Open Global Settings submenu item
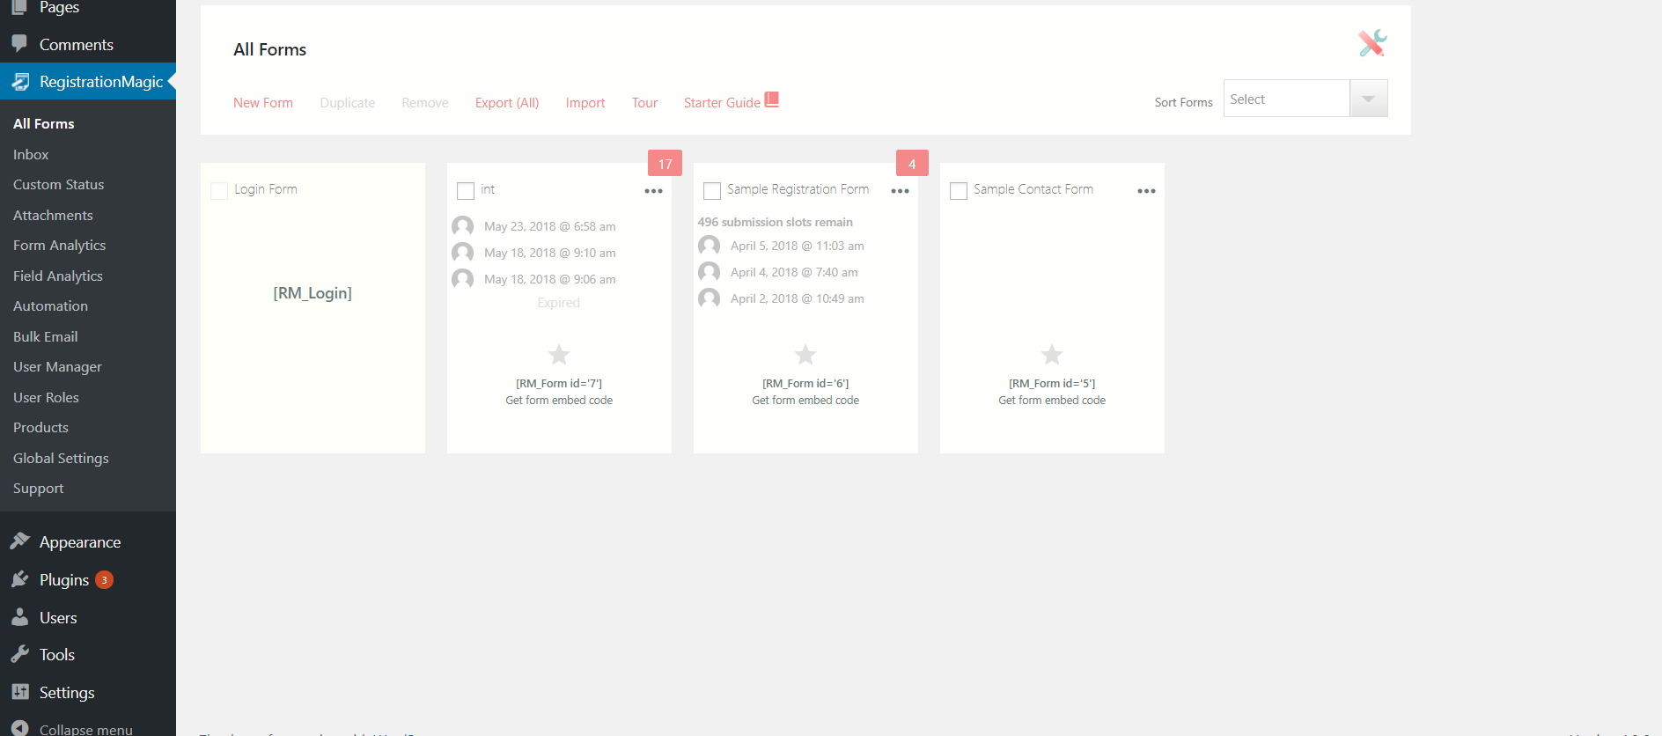 61,458
